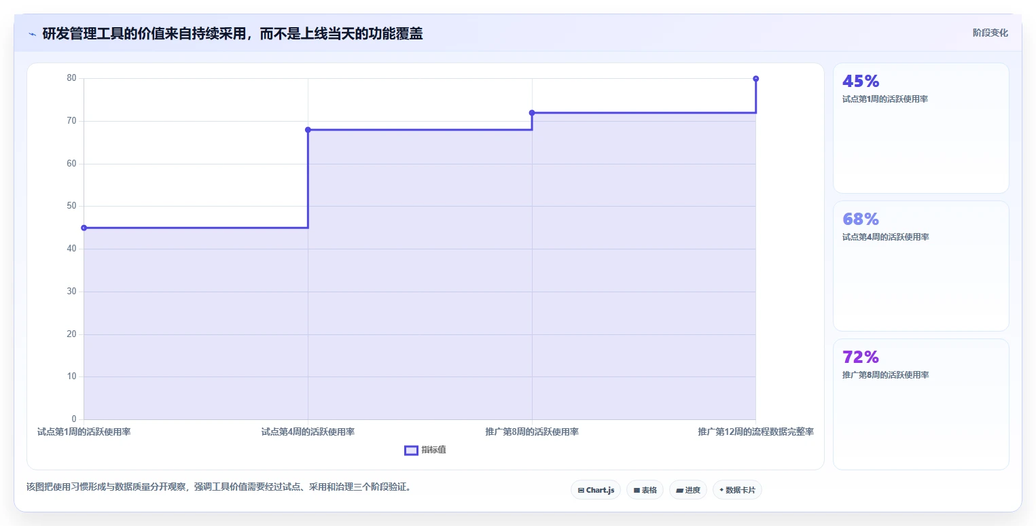The height and width of the screenshot is (526, 1036).
Task: Click the 指标值 legend color box
Action: 411,450
